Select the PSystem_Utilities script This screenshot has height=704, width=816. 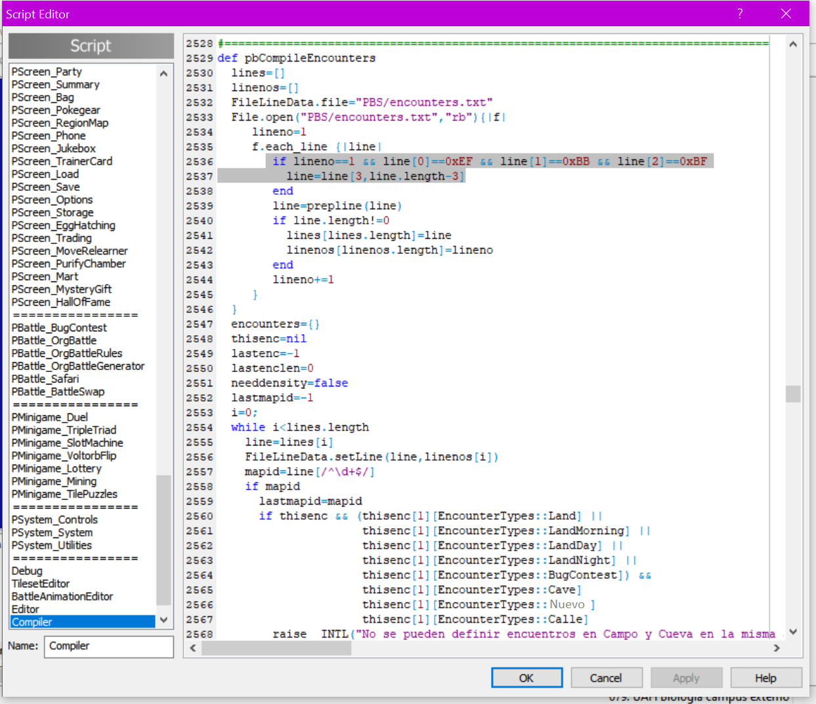[x=52, y=545]
